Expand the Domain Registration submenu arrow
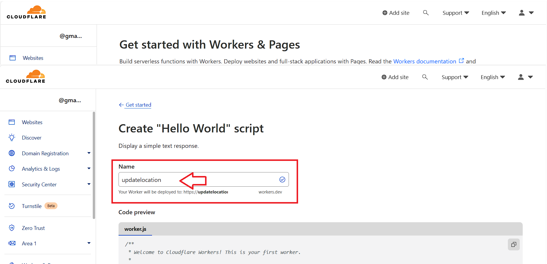Image resolution: width=547 pixels, height=264 pixels. [x=89, y=153]
